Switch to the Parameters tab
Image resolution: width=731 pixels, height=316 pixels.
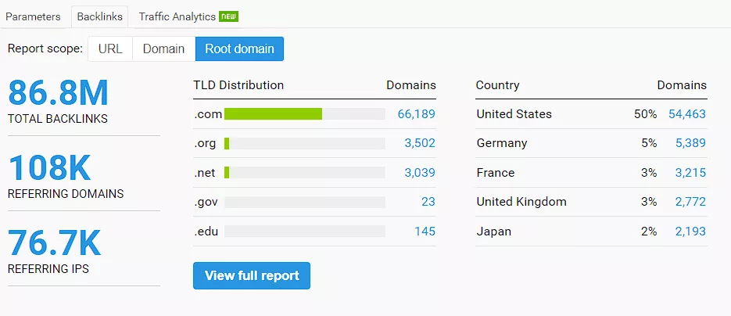[33, 16]
